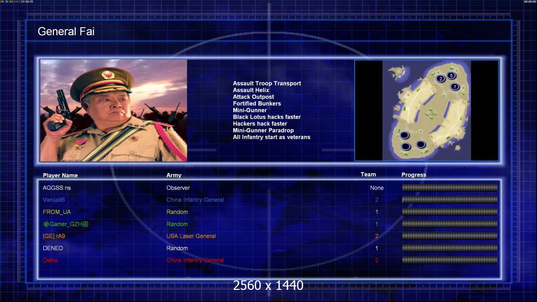Viewport: 537px width, 302px height.
Task: Click the [GE] rA9 loading progress bar
Action: tap(450, 236)
